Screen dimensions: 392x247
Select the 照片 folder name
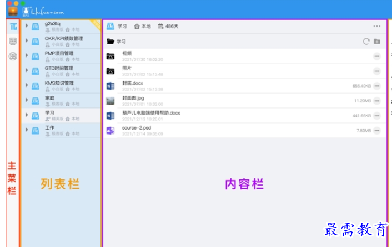click(127, 68)
